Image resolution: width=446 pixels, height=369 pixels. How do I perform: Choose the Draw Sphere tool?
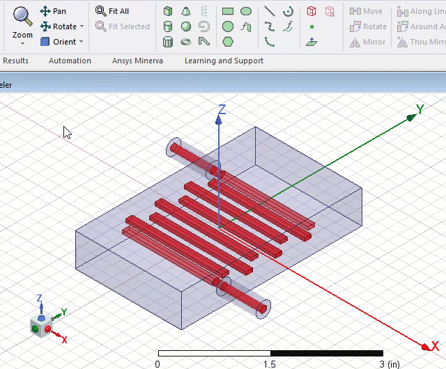click(x=186, y=26)
